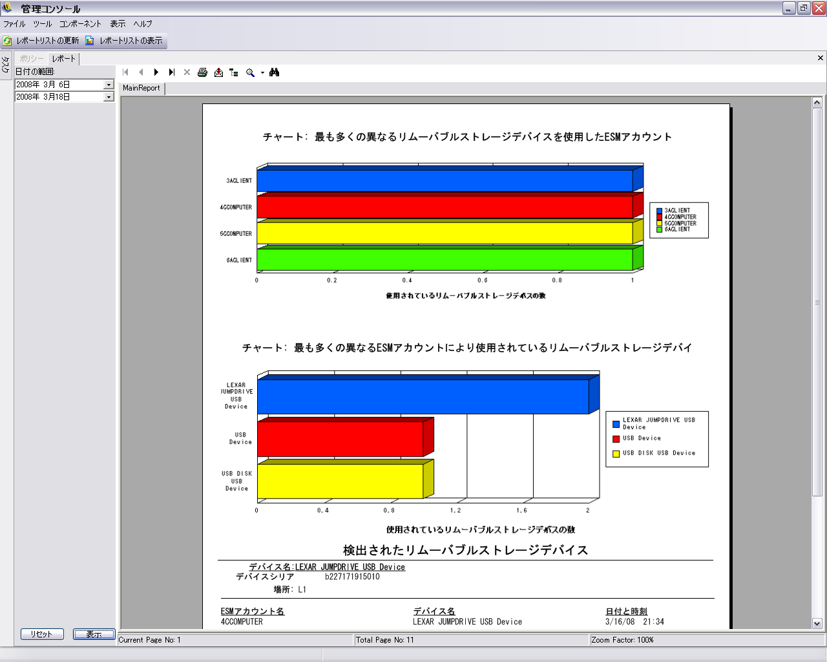Viewport: 827px width, 662px height.
Task: Click the デバイス名:LEXAR JUMPDRIVE USB Device line
Action: click(327, 567)
